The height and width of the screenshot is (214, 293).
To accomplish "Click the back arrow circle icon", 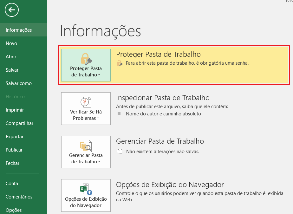I will pos(12,10).
